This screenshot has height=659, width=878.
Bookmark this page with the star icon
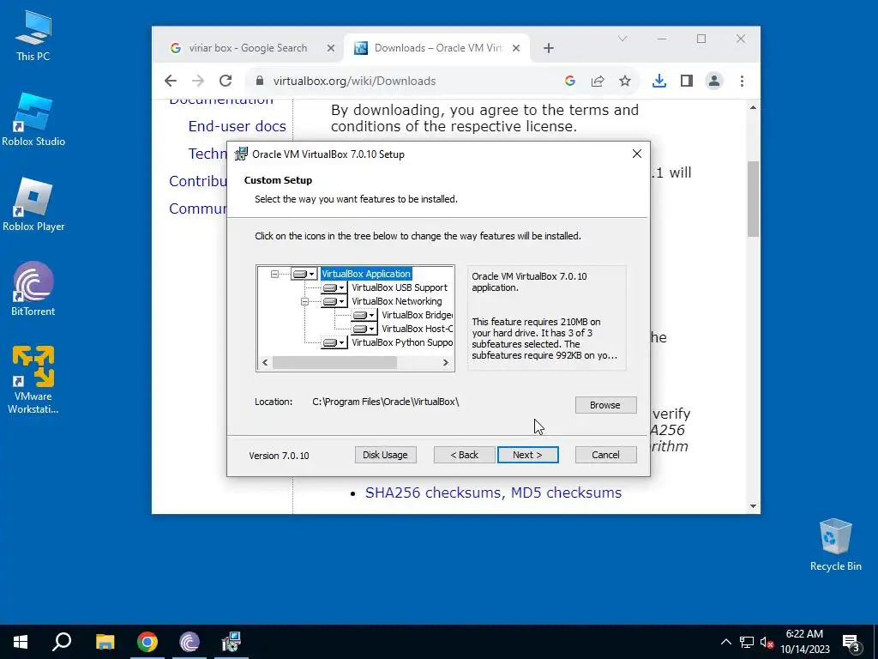coord(625,81)
